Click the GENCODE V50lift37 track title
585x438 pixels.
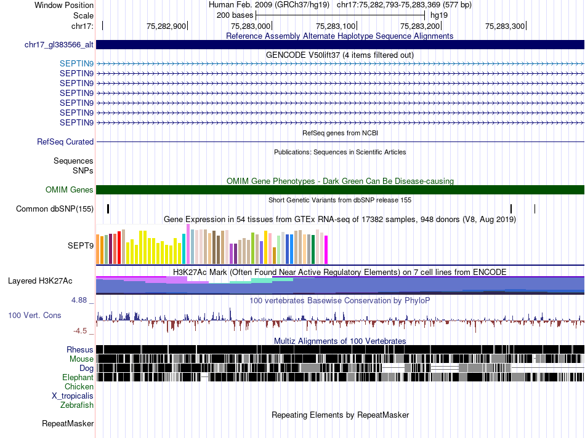click(339, 55)
